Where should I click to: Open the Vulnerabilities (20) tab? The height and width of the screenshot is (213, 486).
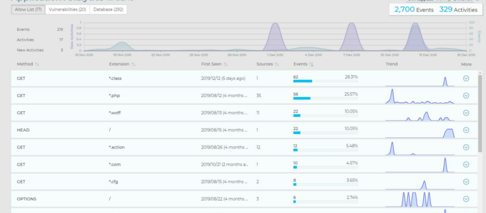point(67,9)
